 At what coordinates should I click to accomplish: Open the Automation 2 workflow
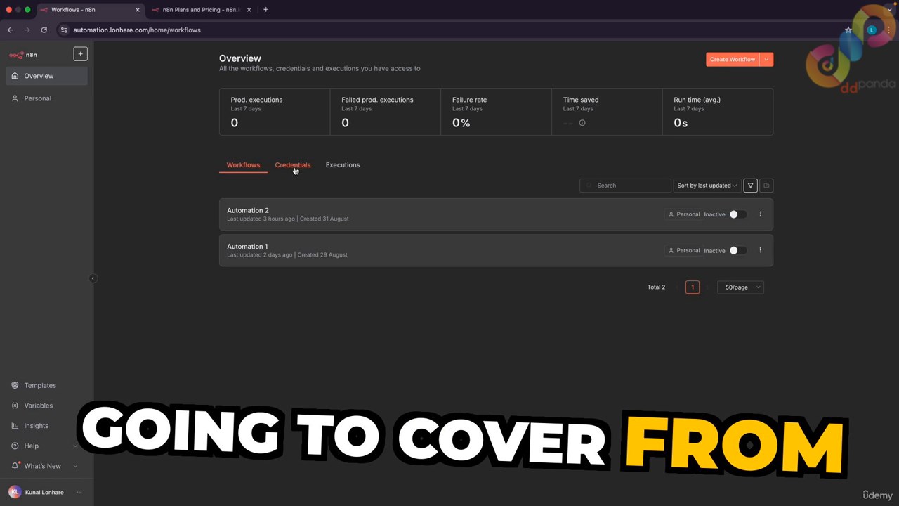coord(496,214)
